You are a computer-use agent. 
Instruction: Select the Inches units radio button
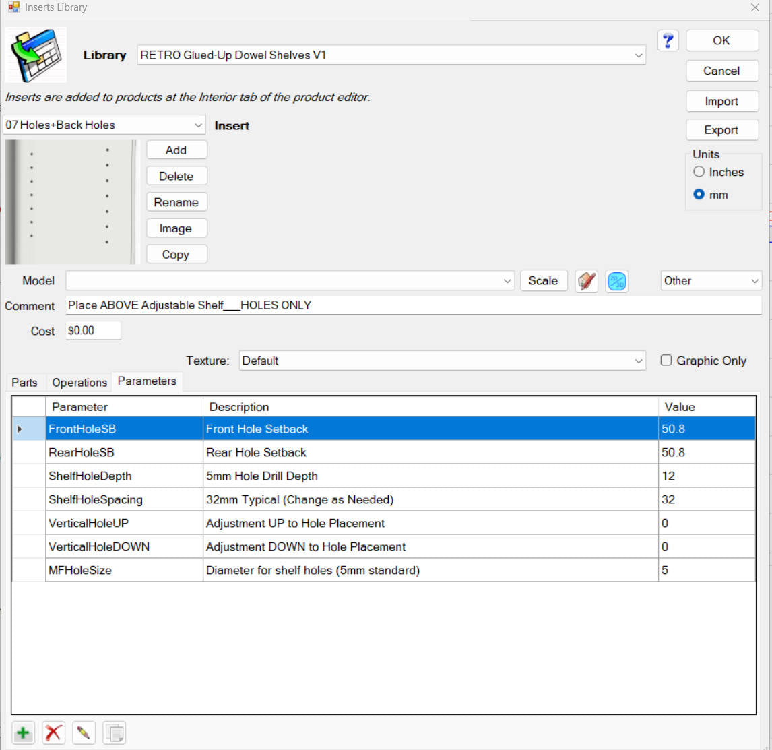(x=699, y=172)
